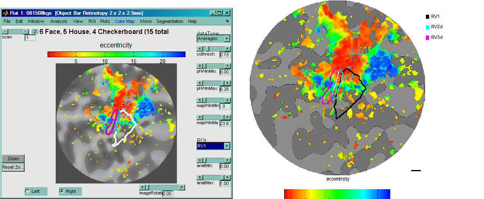Open the Analysis menu
Viewport: 484px width, 199px height.
tap(59, 21)
